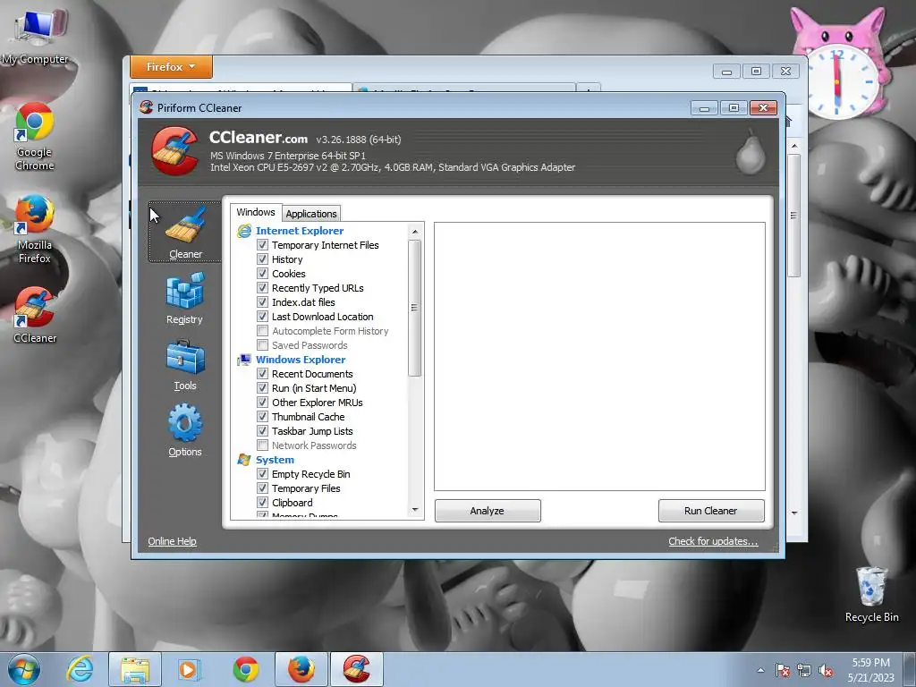Click cleaner list scroll-down arrow
Viewport: 916px width, 687px height.
click(x=415, y=510)
